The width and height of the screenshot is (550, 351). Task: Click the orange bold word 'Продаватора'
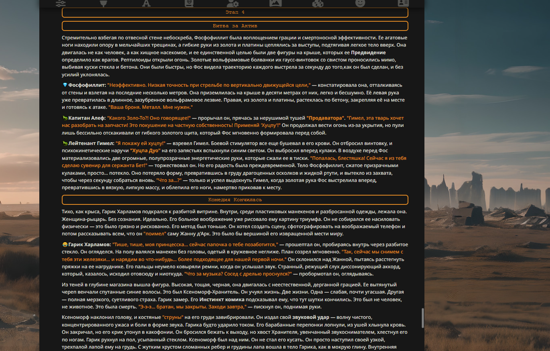[326, 118]
